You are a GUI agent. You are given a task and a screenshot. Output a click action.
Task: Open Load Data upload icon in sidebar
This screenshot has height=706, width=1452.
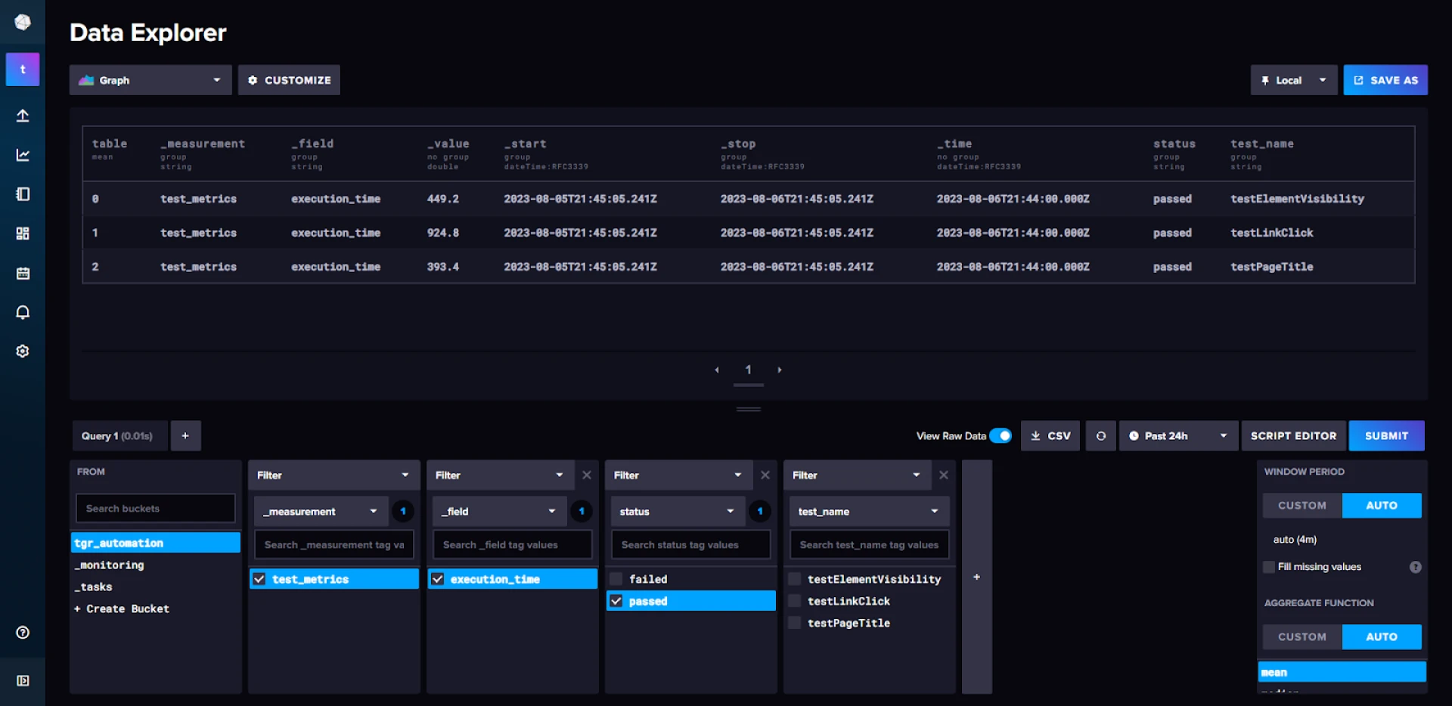point(23,116)
